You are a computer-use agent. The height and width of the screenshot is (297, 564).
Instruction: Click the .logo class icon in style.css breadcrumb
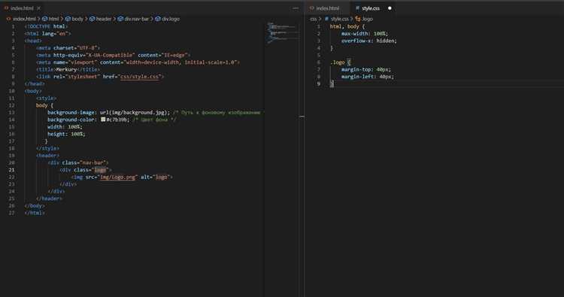(x=357, y=19)
